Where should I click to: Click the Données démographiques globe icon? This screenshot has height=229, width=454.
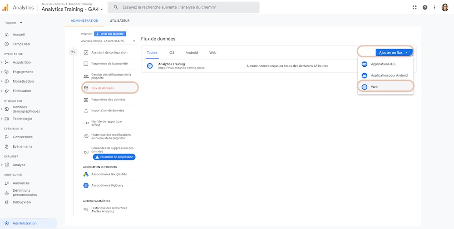coord(7,110)
